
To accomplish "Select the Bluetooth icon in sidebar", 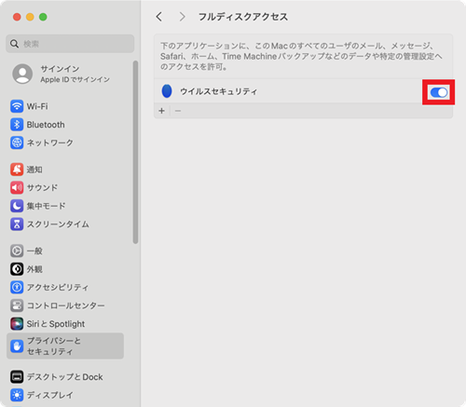I will click(x=17, y=125).
